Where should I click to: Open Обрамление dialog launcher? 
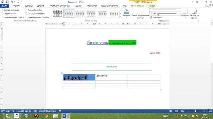tap(198, 21)
